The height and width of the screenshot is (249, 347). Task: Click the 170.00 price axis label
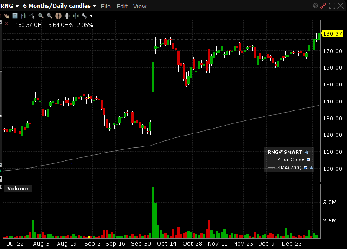(x=332, y=51)
